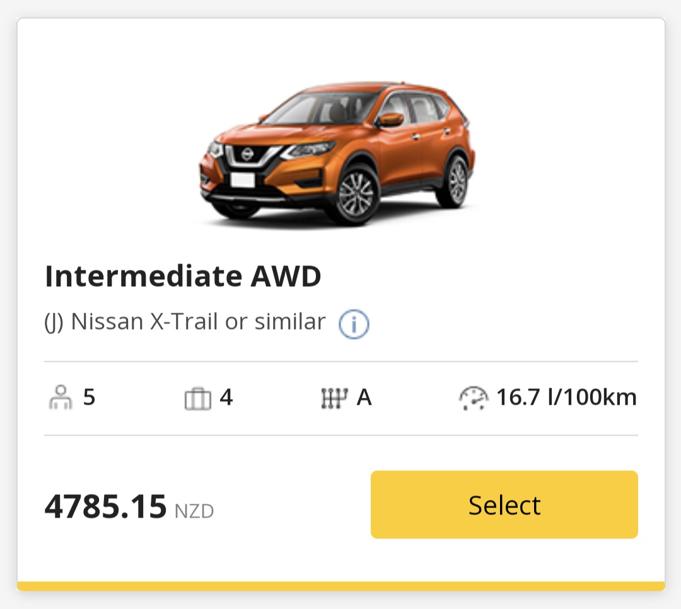The width and height of the screenshot is (681, 609).
Task: Click the passenger seat icon
Action: pyautogui.click(x=61, y=398)
